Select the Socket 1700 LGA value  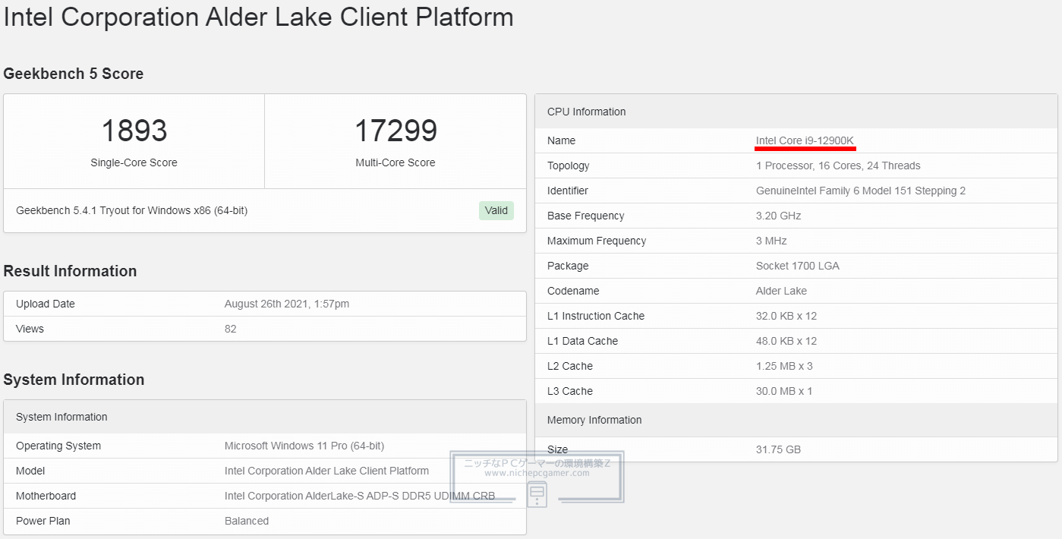(798, 266)
